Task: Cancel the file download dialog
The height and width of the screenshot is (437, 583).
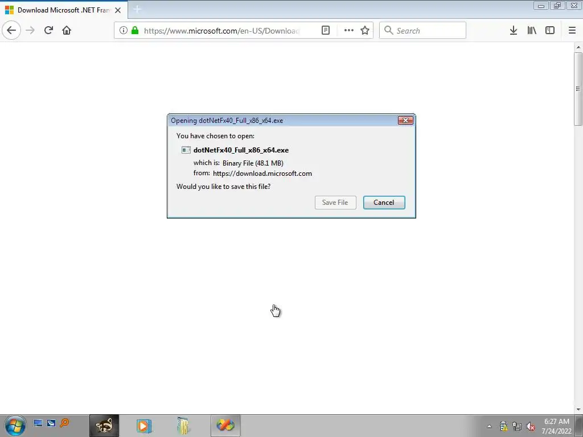Action: (x=384, y=203)
